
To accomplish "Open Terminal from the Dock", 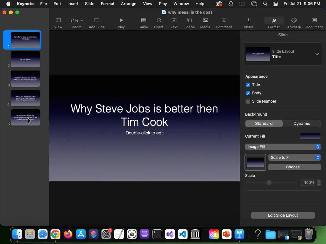I will (157, 234).
